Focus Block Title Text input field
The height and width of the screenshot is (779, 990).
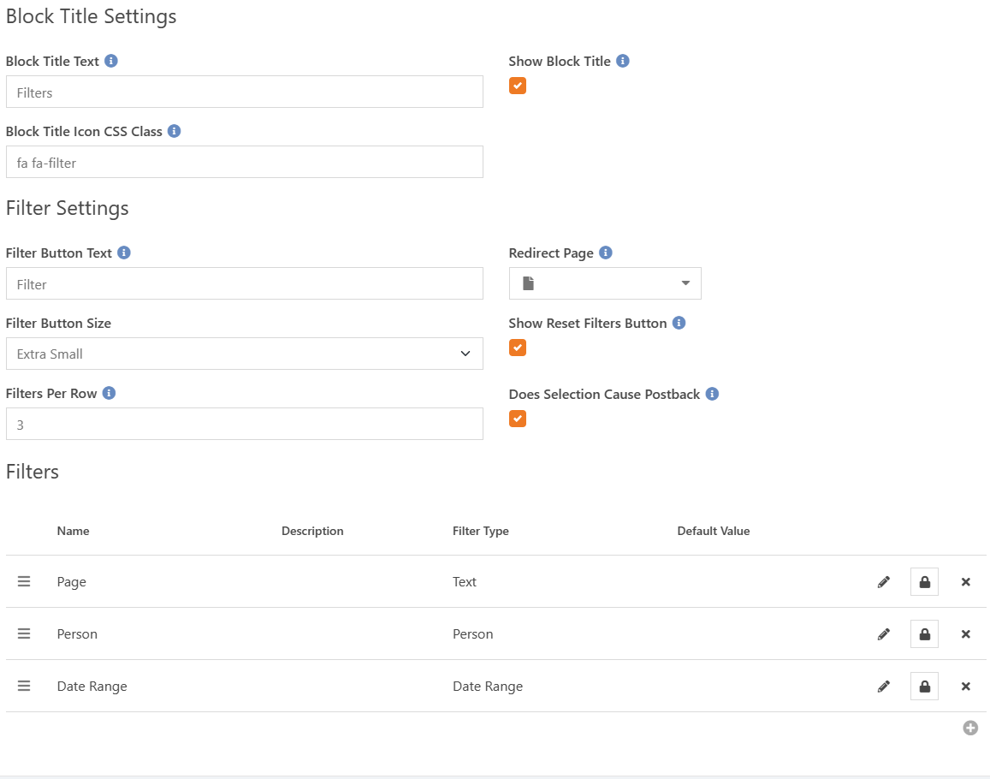click(x=245, y=92)
